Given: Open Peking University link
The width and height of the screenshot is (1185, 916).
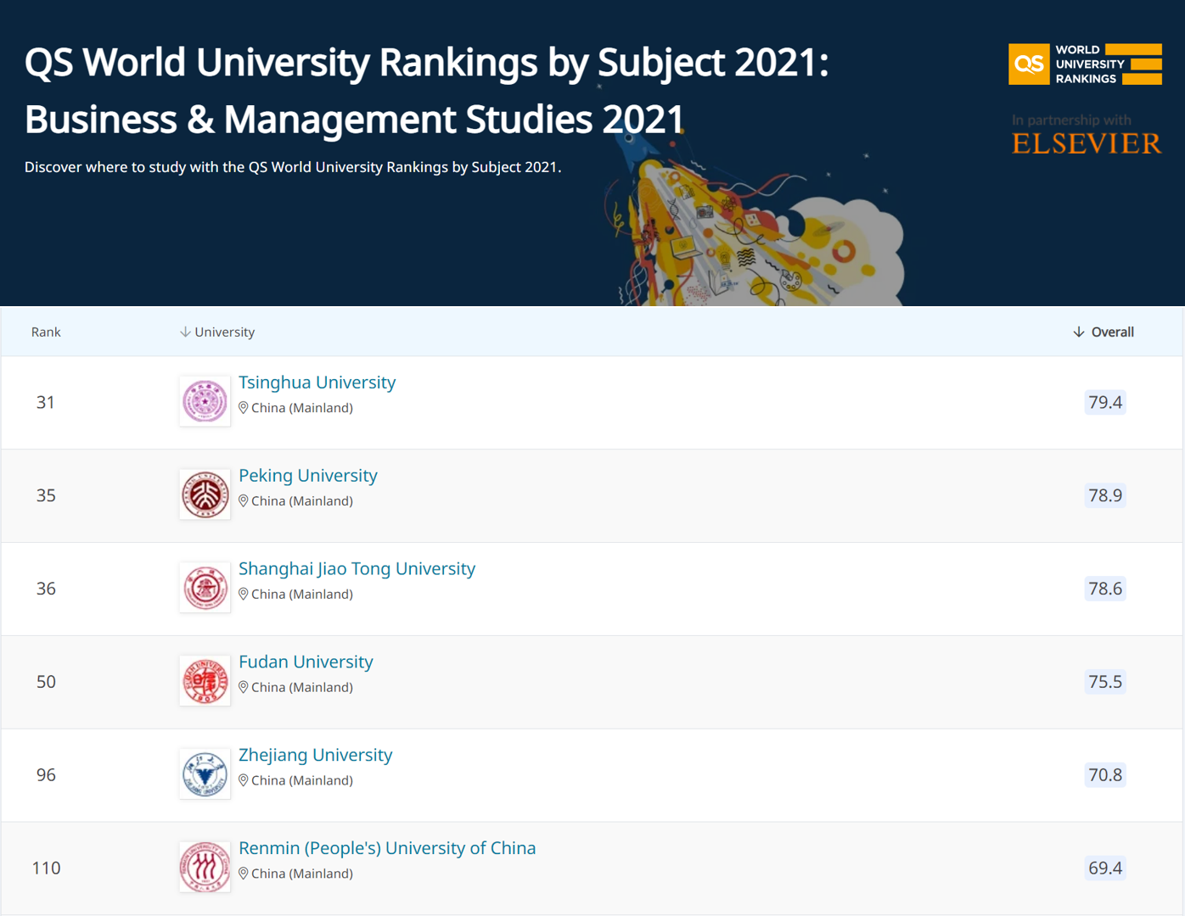Looking at the screenshot, I should 307,476.
